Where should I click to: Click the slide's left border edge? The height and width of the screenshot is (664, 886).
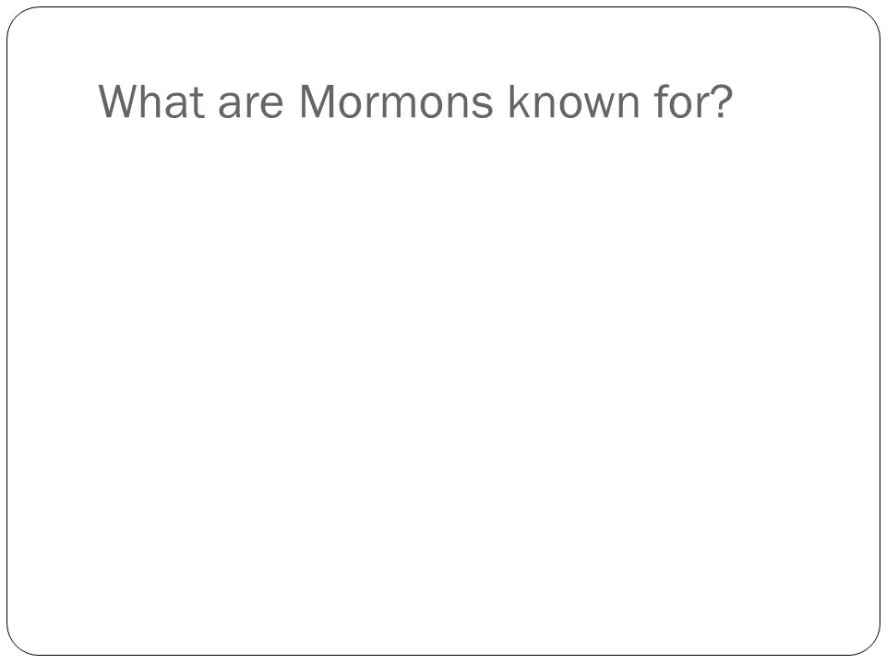pos(7,331)
